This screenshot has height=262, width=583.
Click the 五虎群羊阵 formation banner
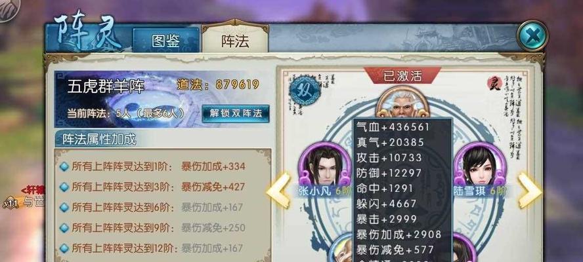click(x=162, y=99)
